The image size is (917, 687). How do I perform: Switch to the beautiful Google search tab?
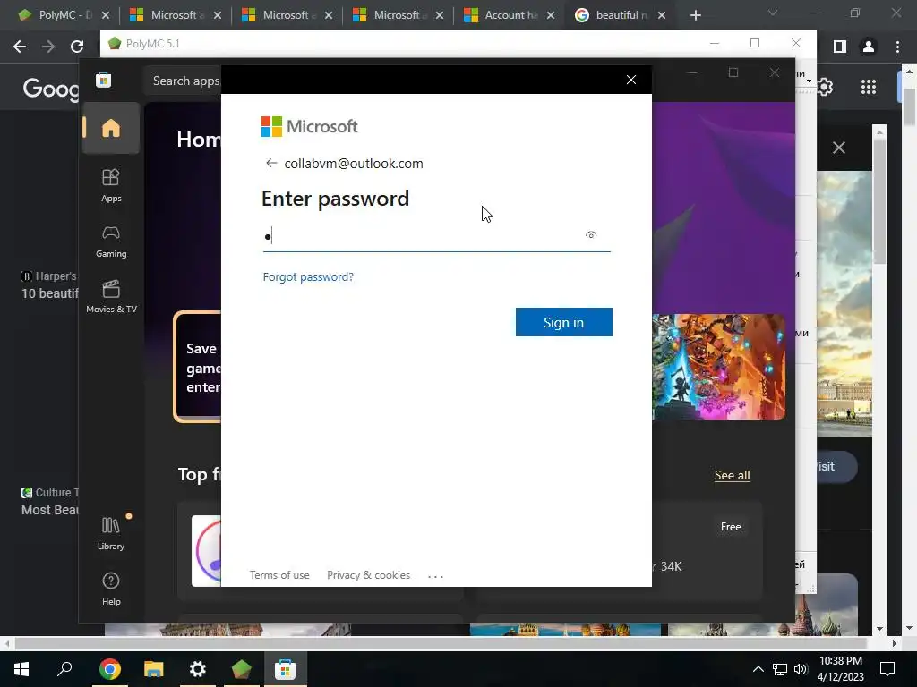coord(619,15)
